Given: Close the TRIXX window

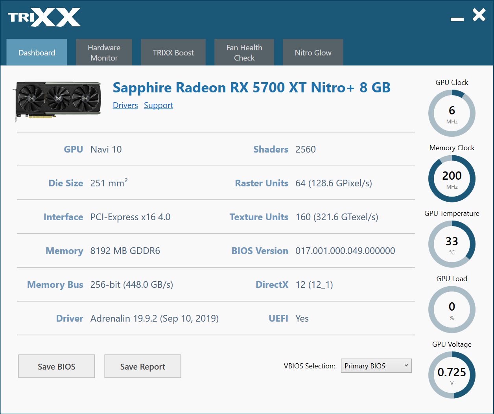Looking at the screenshot, I should click(479, 15).
